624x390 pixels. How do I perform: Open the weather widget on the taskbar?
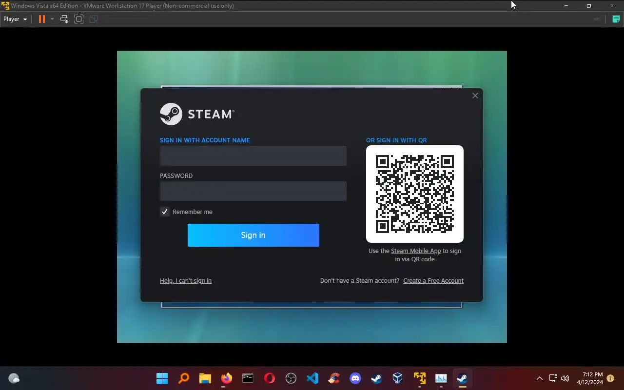coord(14,378)
